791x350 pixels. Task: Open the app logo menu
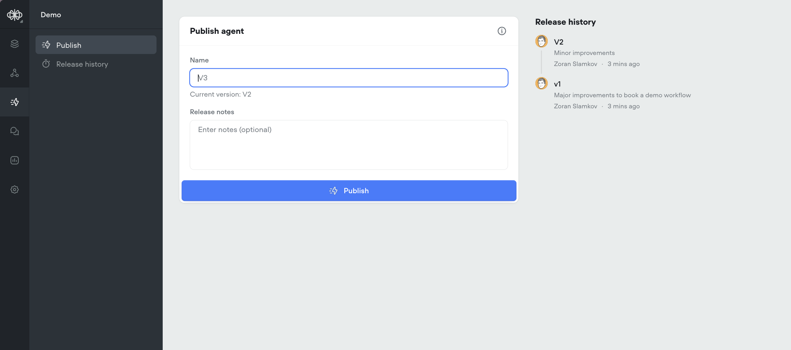15,15
